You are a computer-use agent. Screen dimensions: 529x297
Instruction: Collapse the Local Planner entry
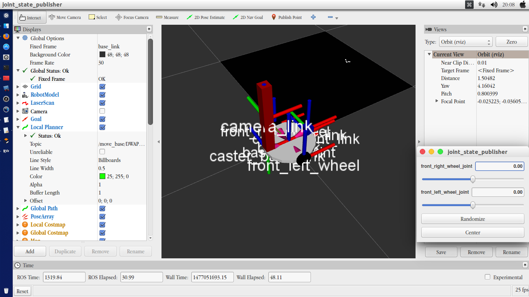click(18, 127)
